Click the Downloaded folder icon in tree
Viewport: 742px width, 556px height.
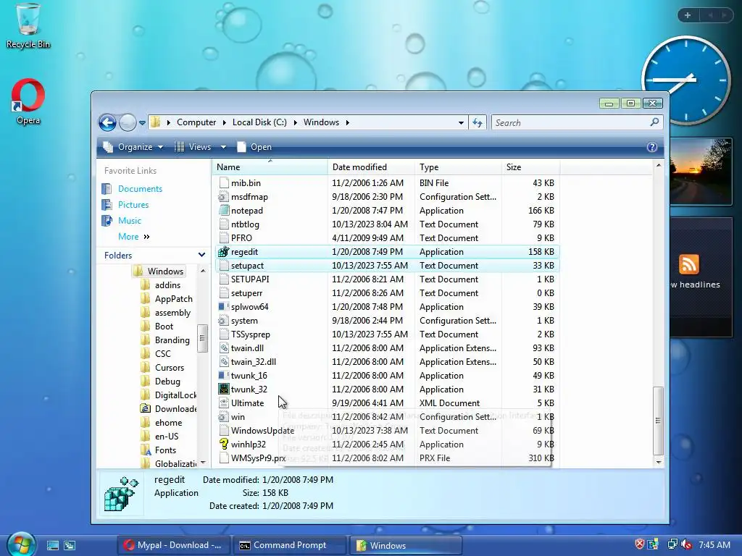point(146,409)
